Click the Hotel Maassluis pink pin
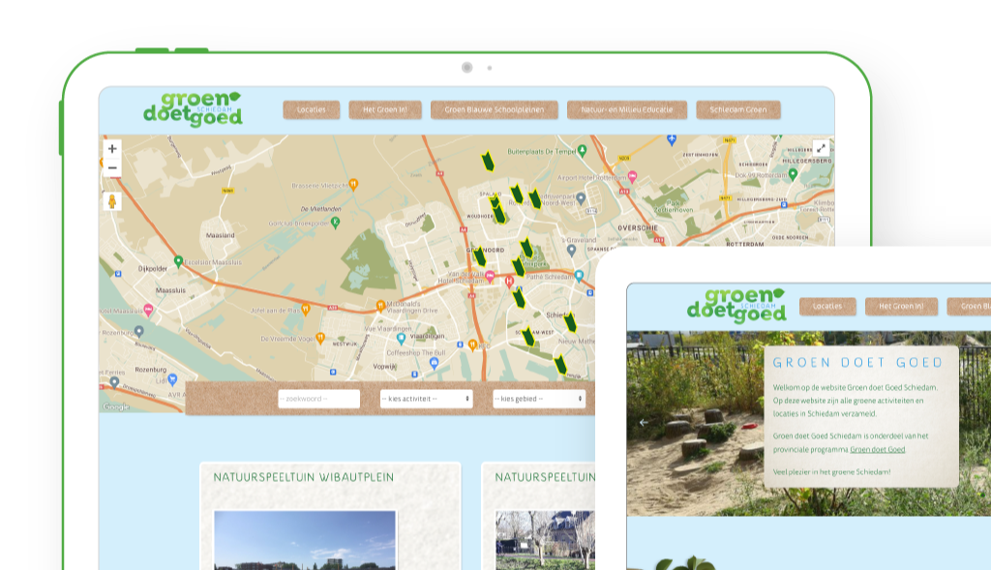This screenshot has width=991, height=570. pos(148,310)
